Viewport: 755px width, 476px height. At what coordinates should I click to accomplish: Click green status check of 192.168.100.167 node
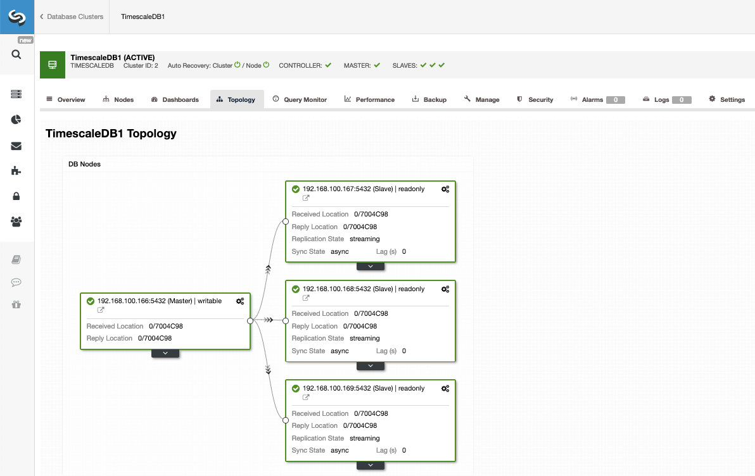[x=296, y=189]
